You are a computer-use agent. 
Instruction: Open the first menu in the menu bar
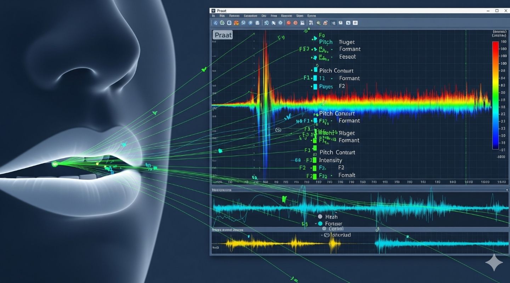point(214,16)
